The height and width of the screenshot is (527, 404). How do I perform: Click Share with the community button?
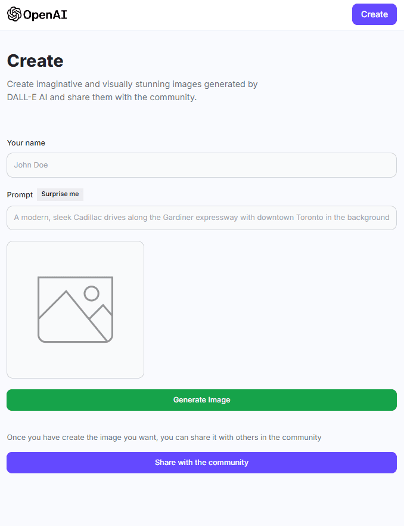pyautogui.click(x=201, y=463)
